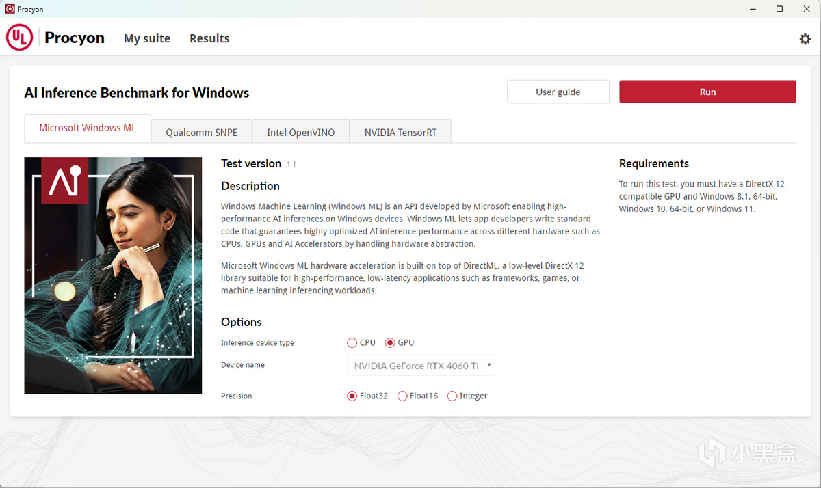Viewport: 821px width, 488px height.
Task: Select the CPU inference device option
Action: point(361,342)
